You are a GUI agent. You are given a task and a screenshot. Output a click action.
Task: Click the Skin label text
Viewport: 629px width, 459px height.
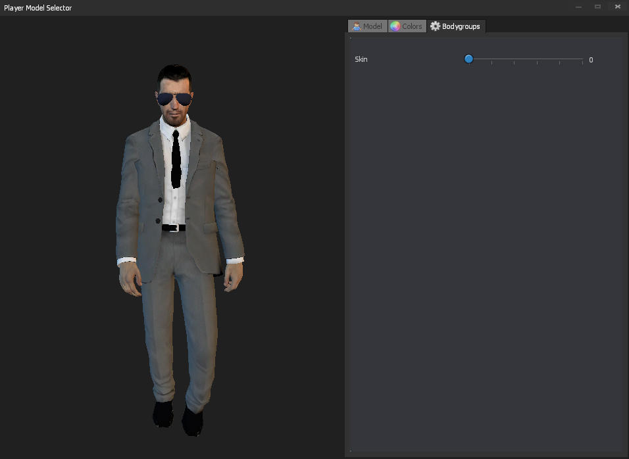361,59
